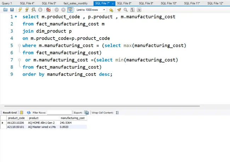Viewport: 230px width, 162px height.
Task: Click the splitter bar above result grid
Action: pyautogui.click(x=102, y=106)
